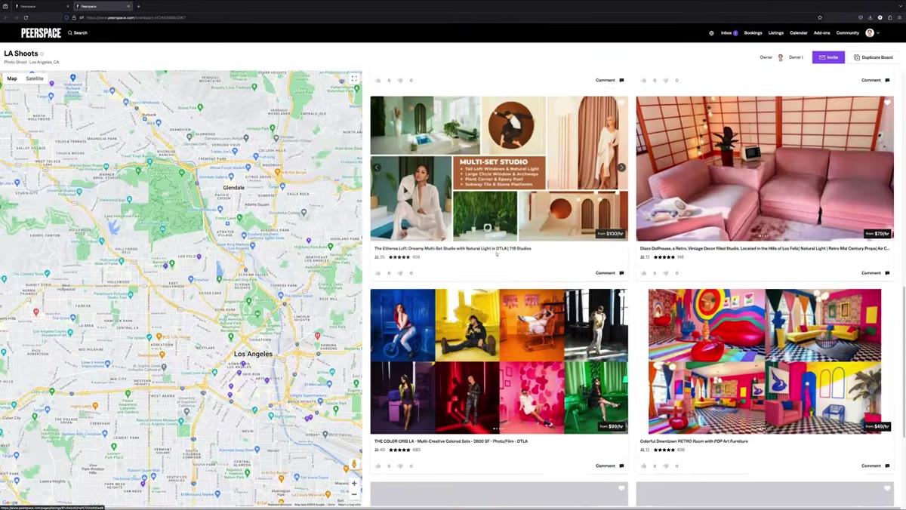Thumbs down the Etherea Loft listing
This screenshot has width=906, height=510.
coord(400,273)
